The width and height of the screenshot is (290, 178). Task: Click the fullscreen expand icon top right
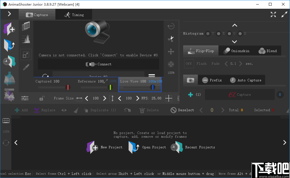[x=273, y=14]
